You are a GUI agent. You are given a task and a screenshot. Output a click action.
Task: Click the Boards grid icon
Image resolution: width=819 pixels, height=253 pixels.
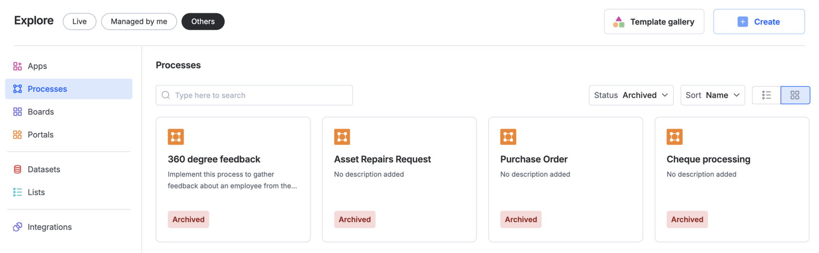(x=18, y=112)
